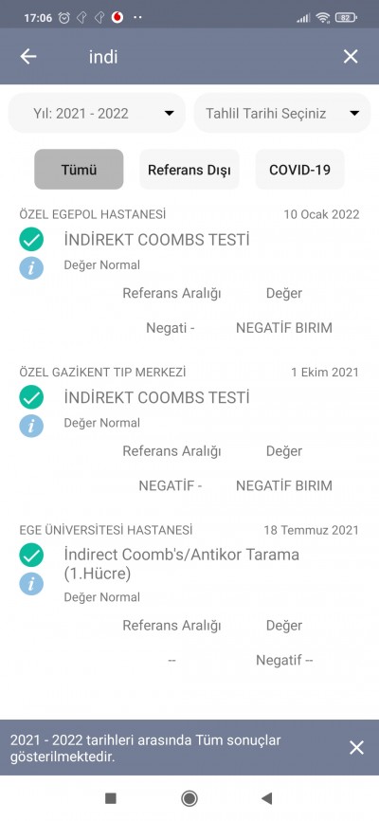Tap green checkmark of Özel Gazikent result
Viewport: 379px width, 821px height.
coord(31,397)
